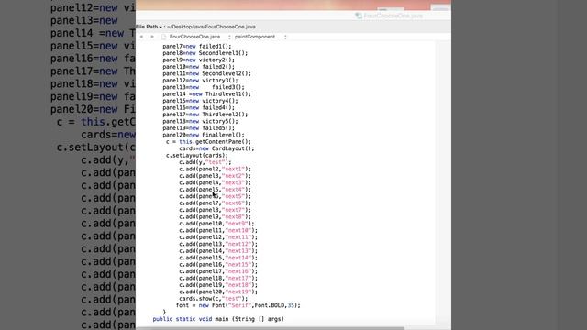The image size is (587, 330).
Task: Open the File Path dropdown menu
Action: [x=149, y=27]
